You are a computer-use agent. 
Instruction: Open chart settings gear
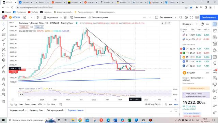point(186,17)
